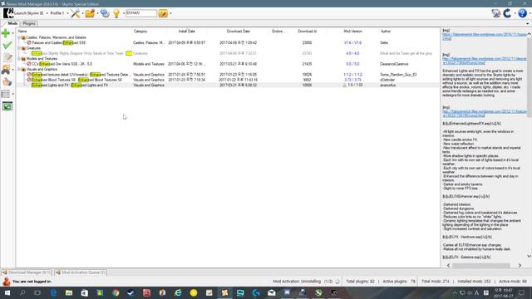This screenshot has width=532, height=299.
Task: Click the lightbulb tips icon
Action: (x=116, y=13)
